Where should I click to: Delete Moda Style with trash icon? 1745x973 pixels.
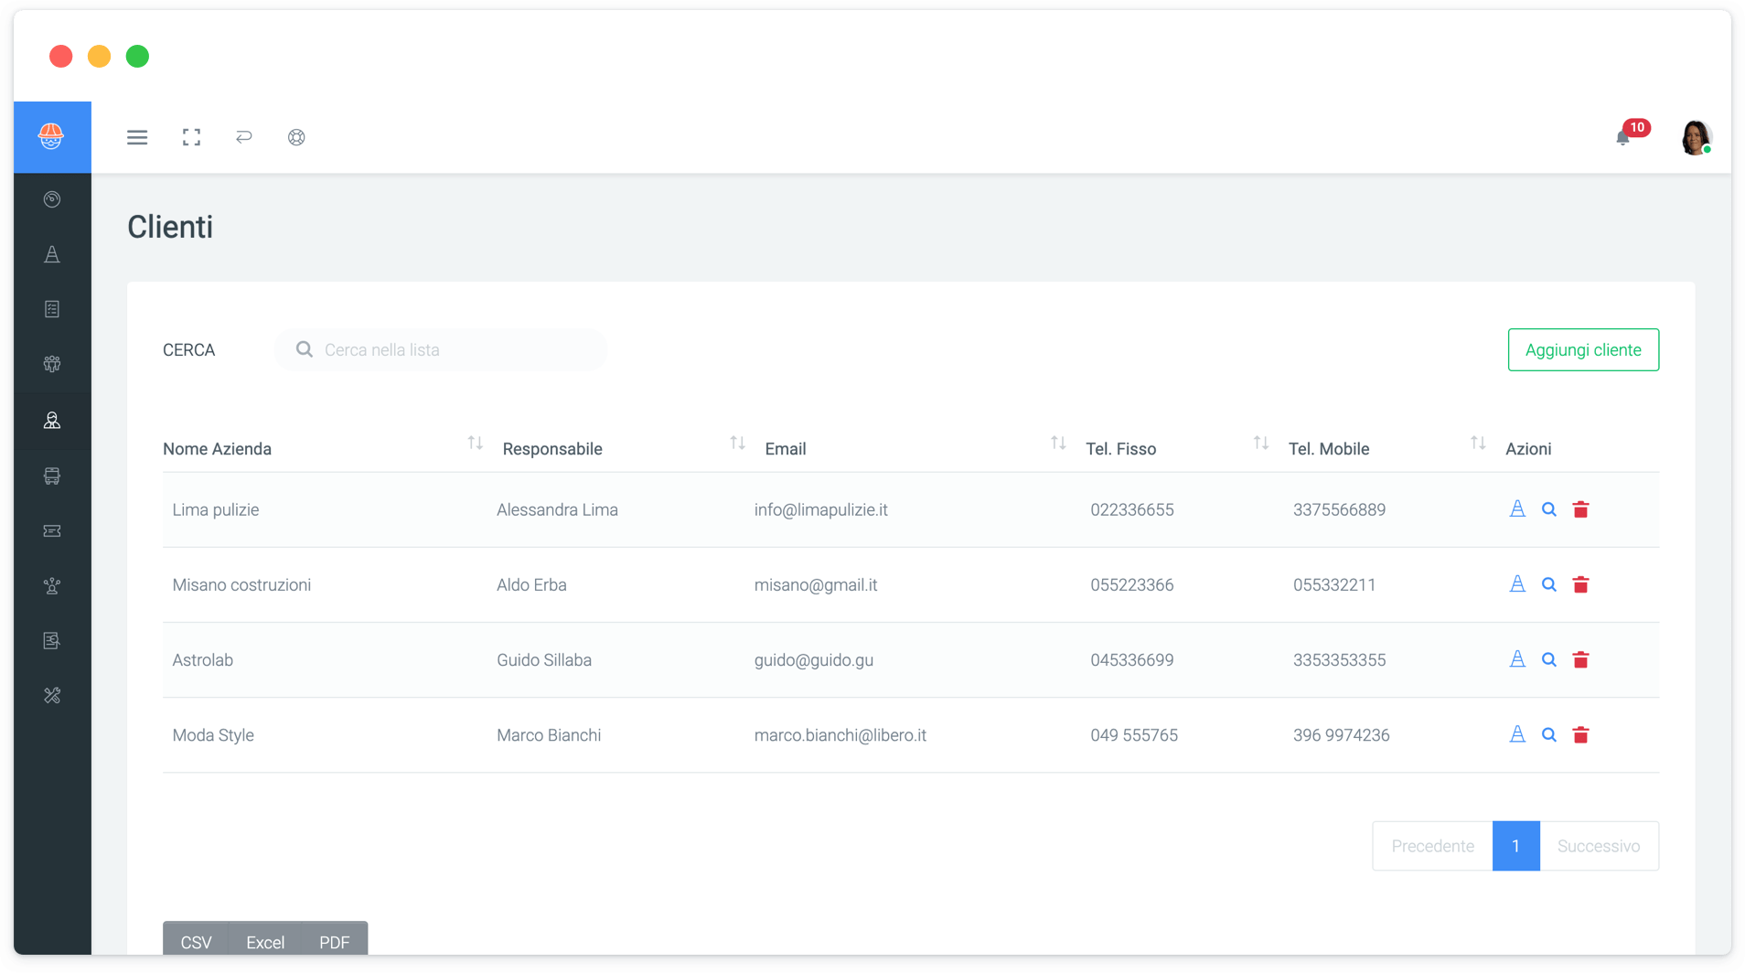tap(1580, 734)
